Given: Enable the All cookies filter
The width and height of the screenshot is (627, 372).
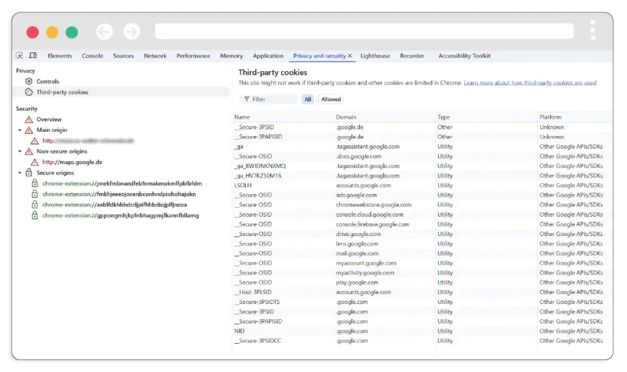Looking at the screenshot, I should coord(308,99).
